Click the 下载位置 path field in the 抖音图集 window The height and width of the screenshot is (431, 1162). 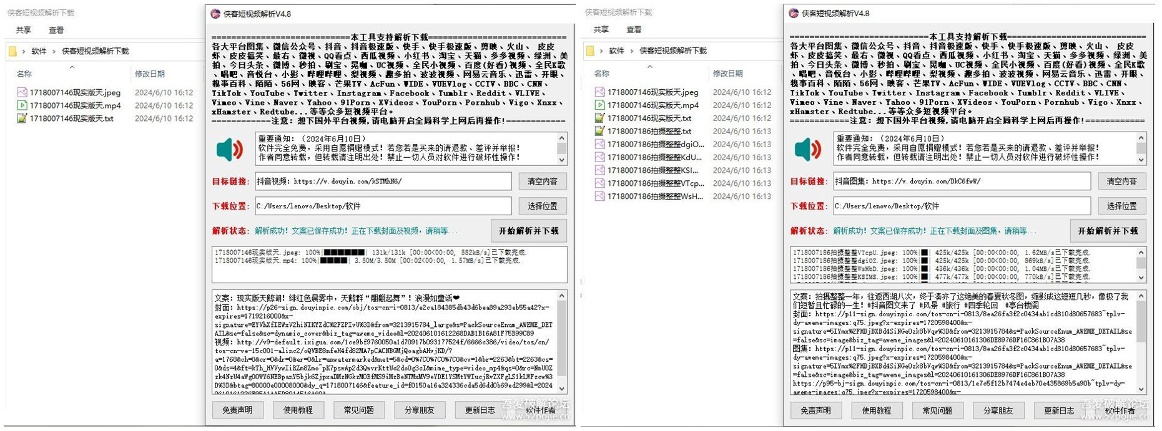point(962,205)
